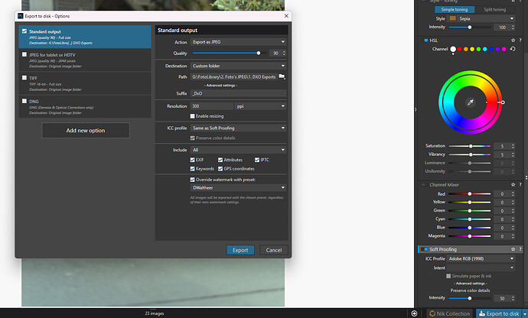The image size is (528, 318).
Task: Click the Nik Collection icon button
Action: pos(449,313)
